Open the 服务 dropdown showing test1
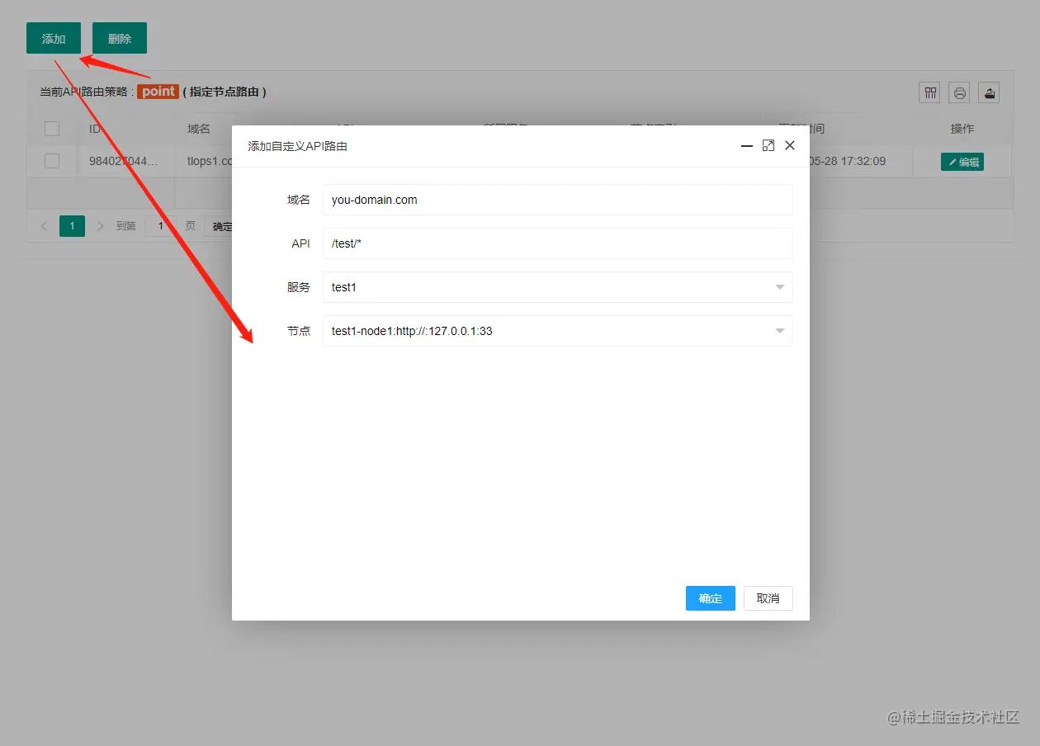The height and width of the screenshot is (746, 1040). [x=558, y=287]
